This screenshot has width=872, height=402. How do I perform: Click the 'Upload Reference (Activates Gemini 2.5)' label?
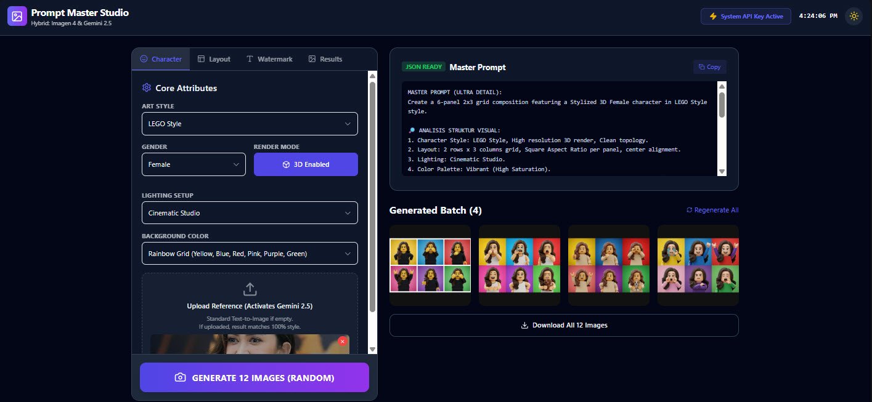[250, 306]
